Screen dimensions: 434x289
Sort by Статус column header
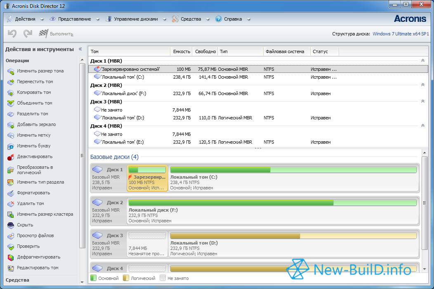[x=324, y=51]
